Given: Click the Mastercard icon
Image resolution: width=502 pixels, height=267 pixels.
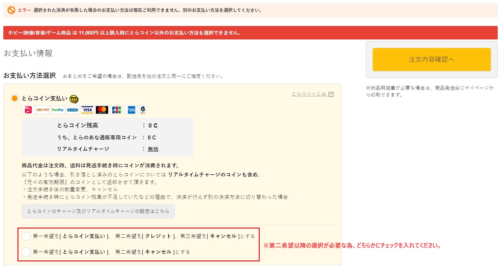Looking at the screenshot, I should pyautogui.click(x=102, y=110).
